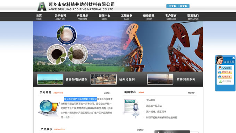
Task: Open 荣誉资质 HONOR menu
Action: (x=149, y=17)
